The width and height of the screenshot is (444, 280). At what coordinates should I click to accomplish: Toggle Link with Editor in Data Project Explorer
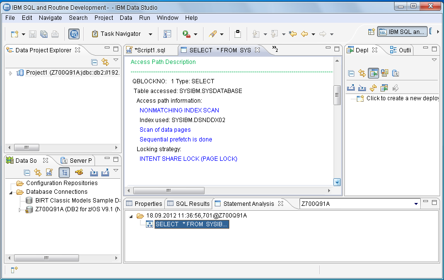(105, 62)
